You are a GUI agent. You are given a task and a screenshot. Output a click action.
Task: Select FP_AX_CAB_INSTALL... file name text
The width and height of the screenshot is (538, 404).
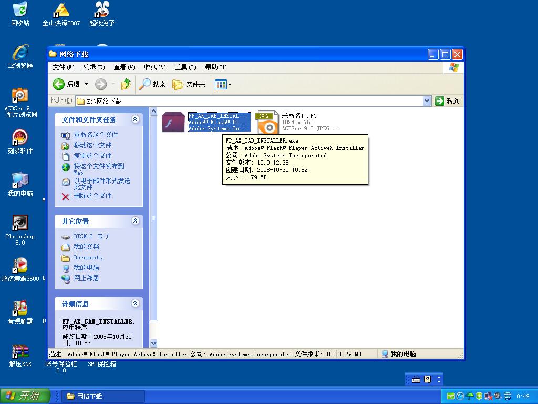click(x=218, y=116)
